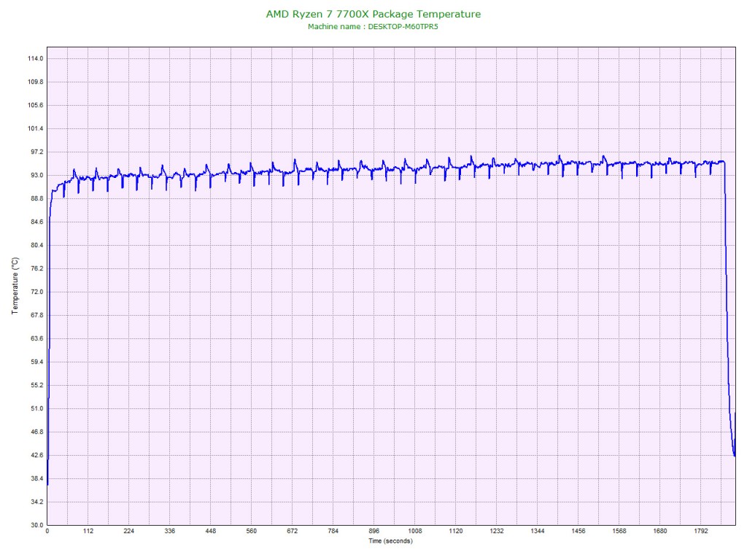Viewport: 747px width, 560px height.
Task: Click the 42.6 temperature axis label
Action: click(x=35, y=455)
